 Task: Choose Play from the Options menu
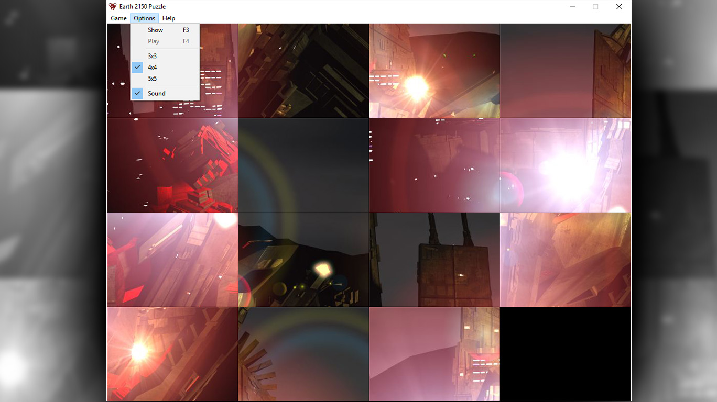[154, 41]
